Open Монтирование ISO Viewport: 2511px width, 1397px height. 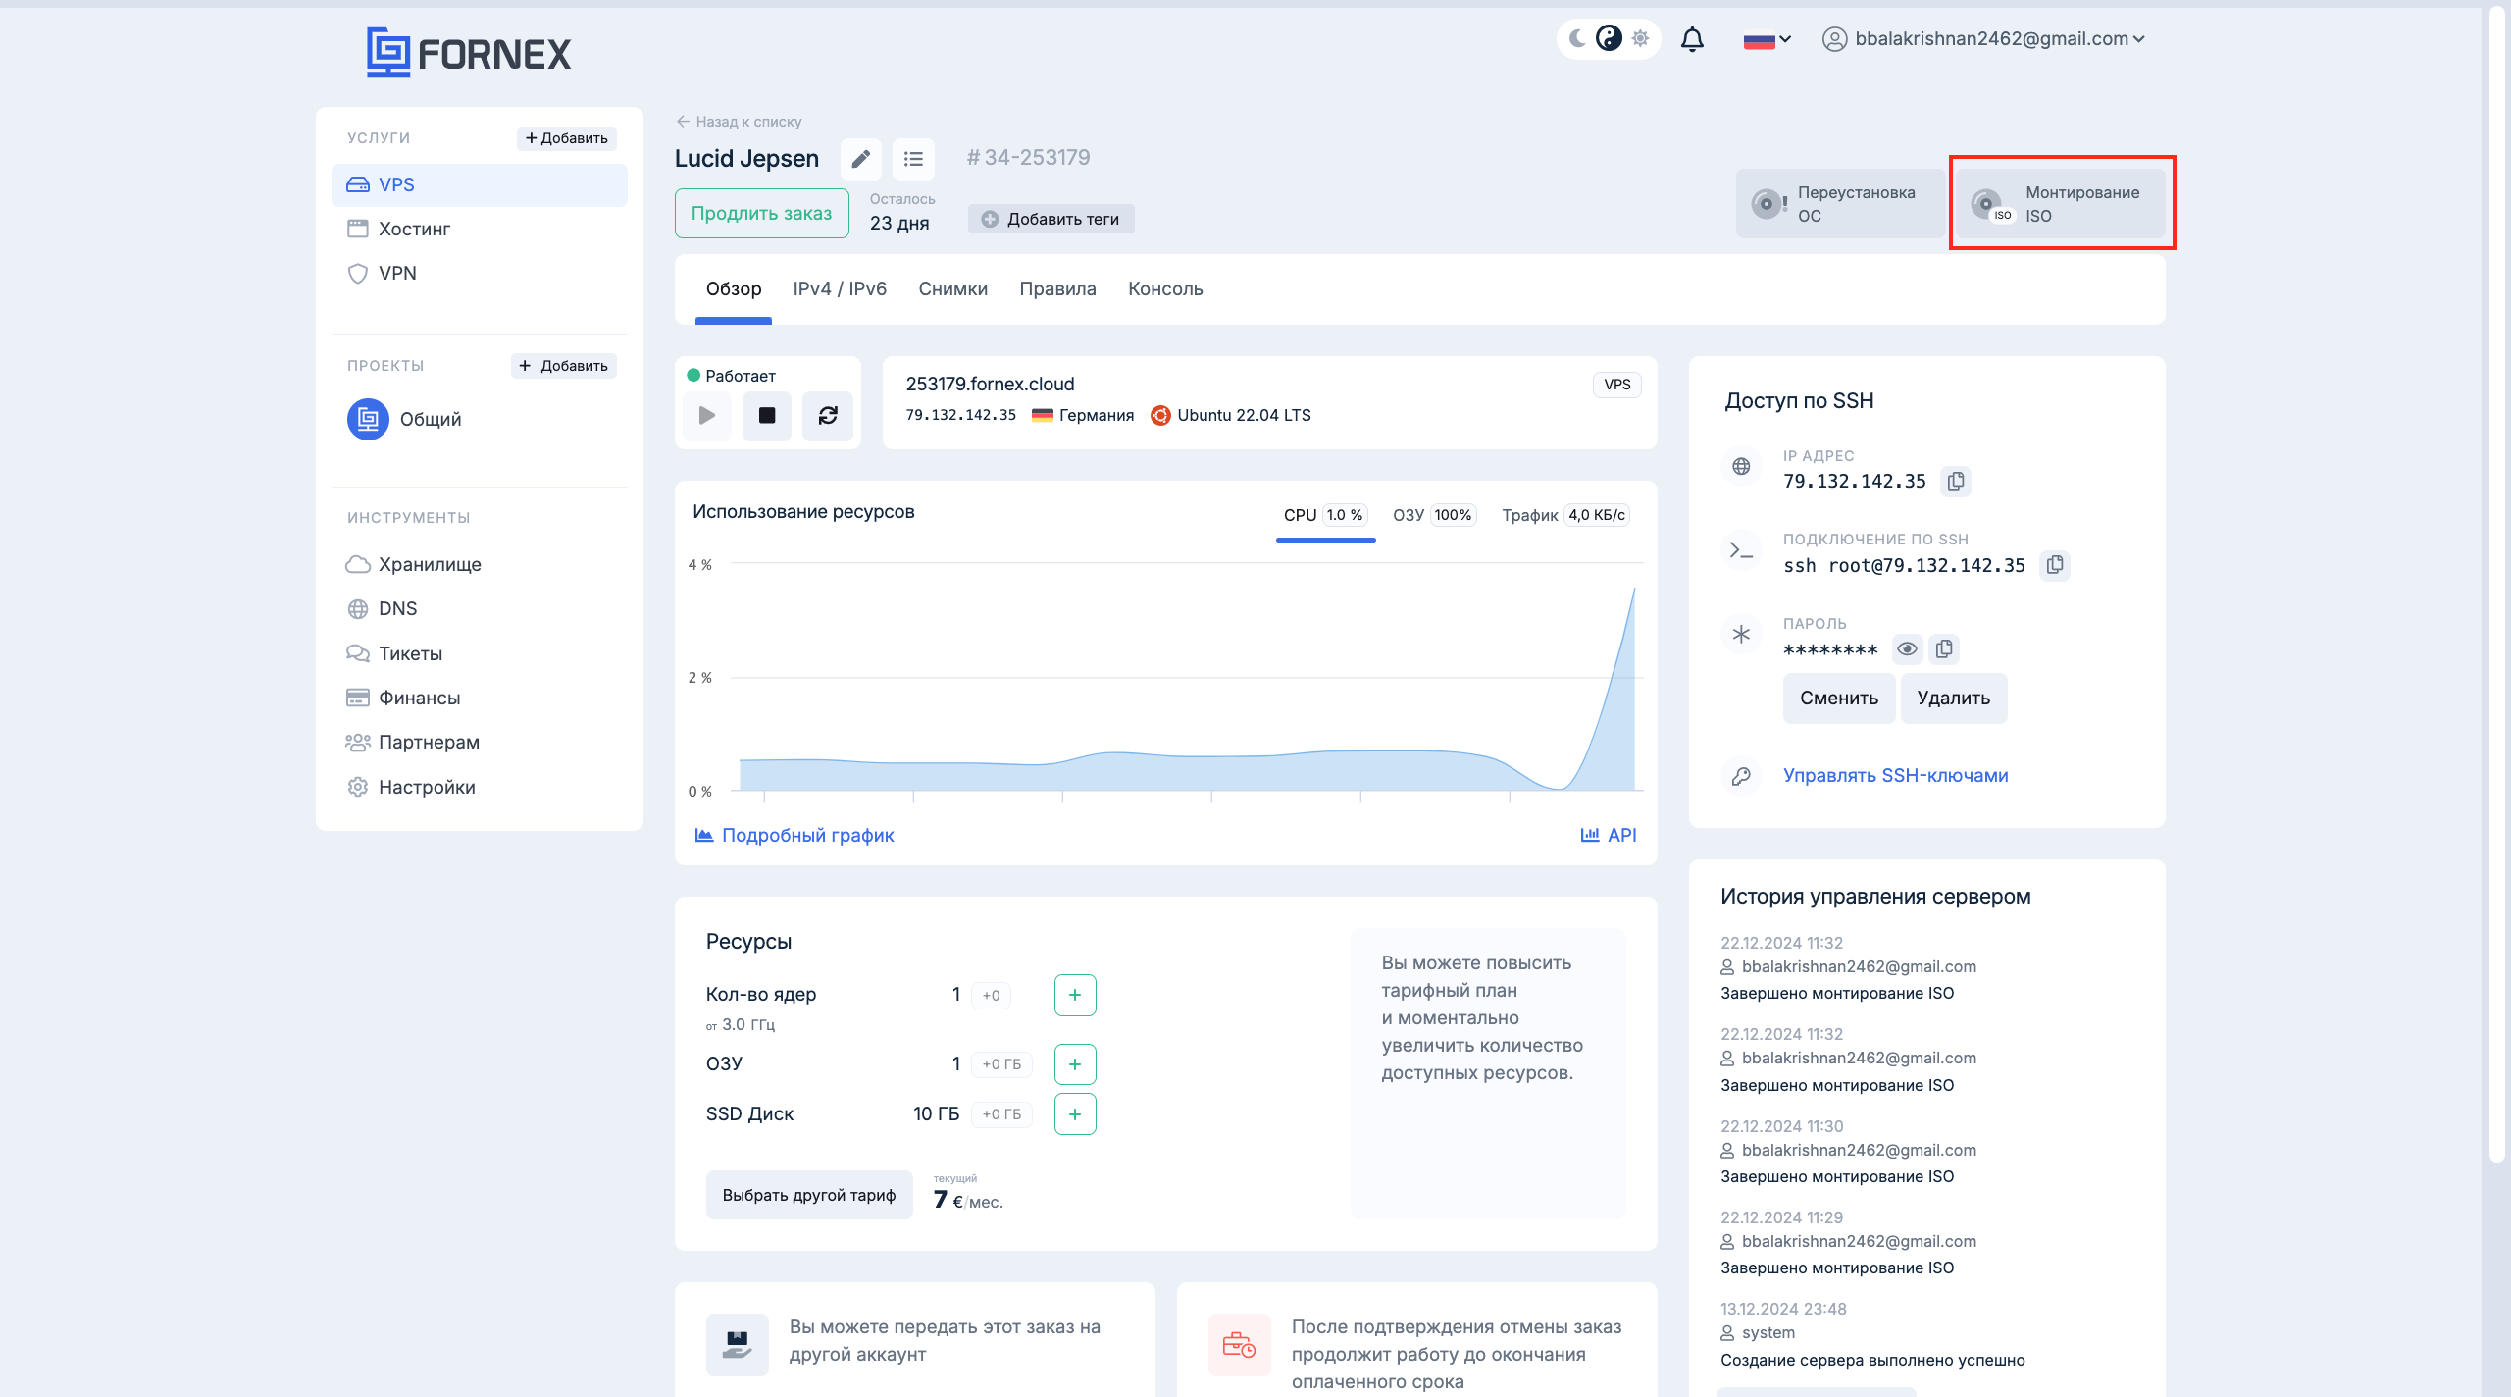click(x=2062, y=204)
